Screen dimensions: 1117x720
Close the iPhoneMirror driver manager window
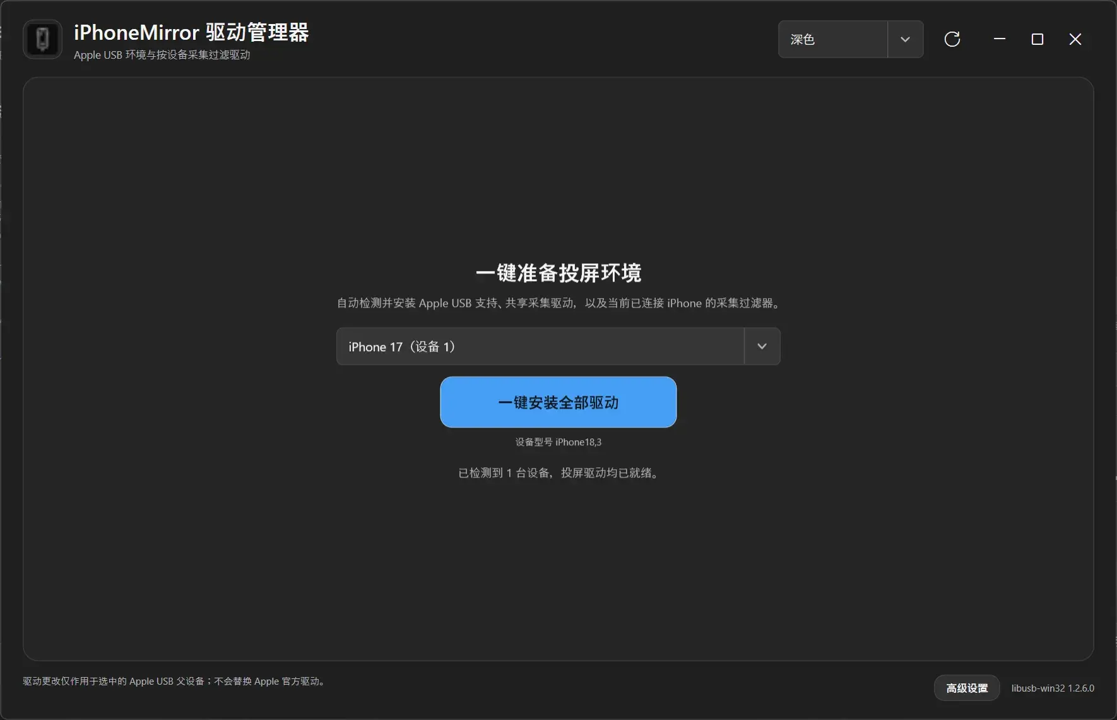1075,39
